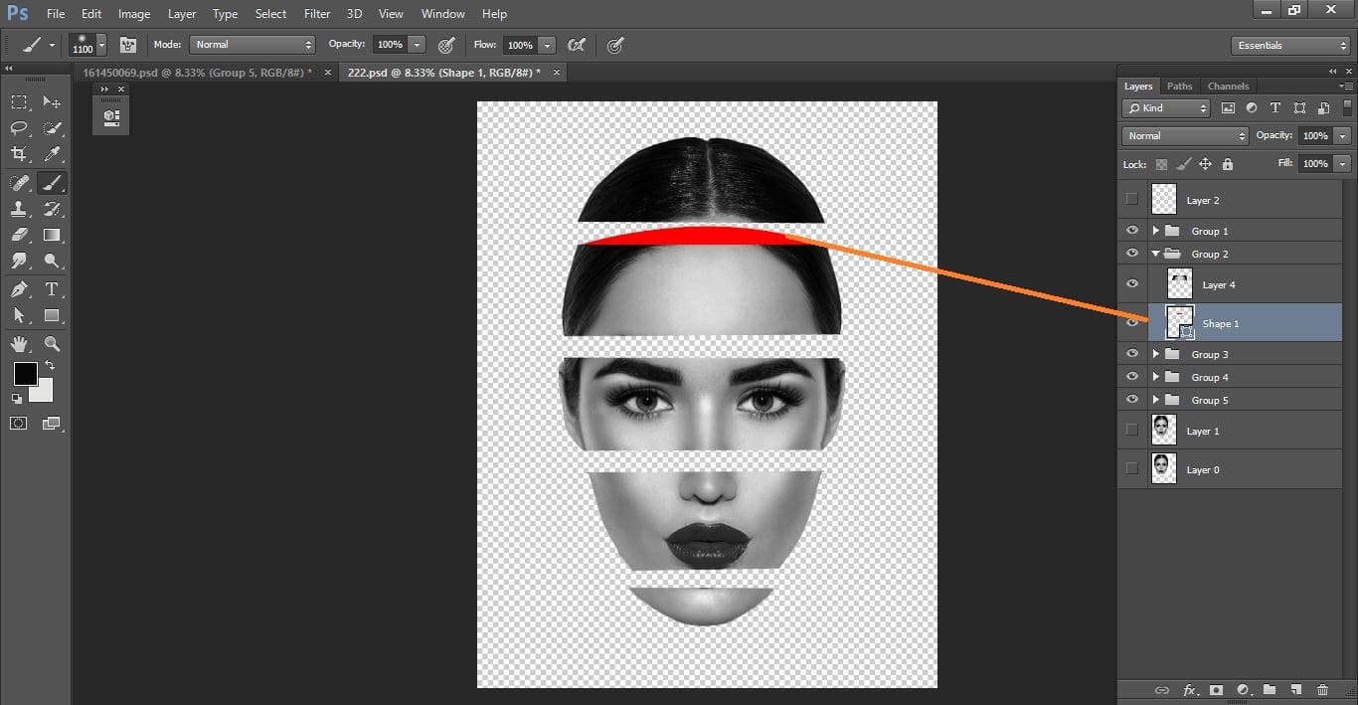Enable lock transparent pixels
The height and width of the screenshot is (705, 1358).
[x=1161, y=163]
